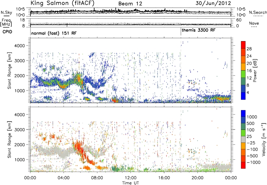This screenshot has width=267, height=185.
Task: Click the blue bottom of the Power color bar
Action: click(x=243, y=96)
